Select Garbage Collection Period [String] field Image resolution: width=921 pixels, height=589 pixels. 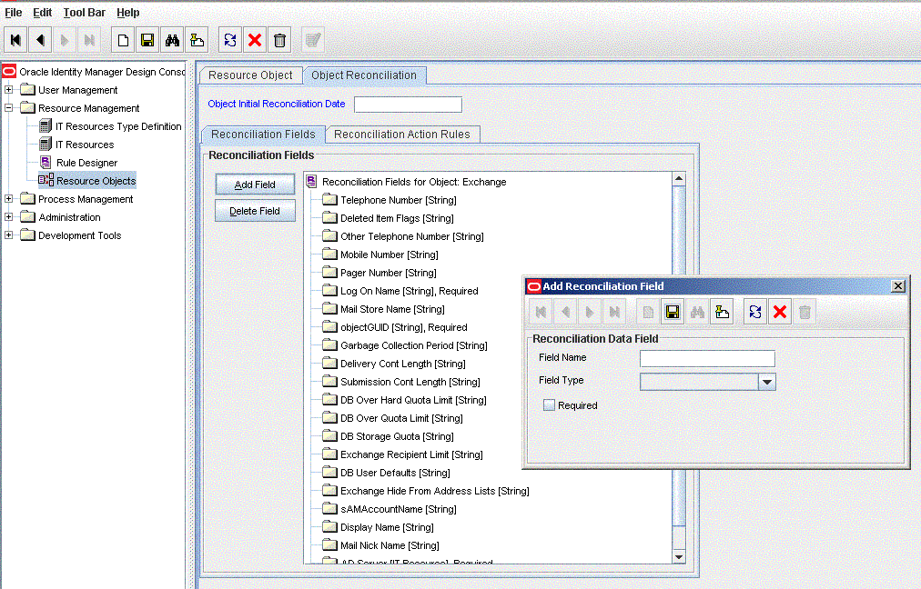414,345
